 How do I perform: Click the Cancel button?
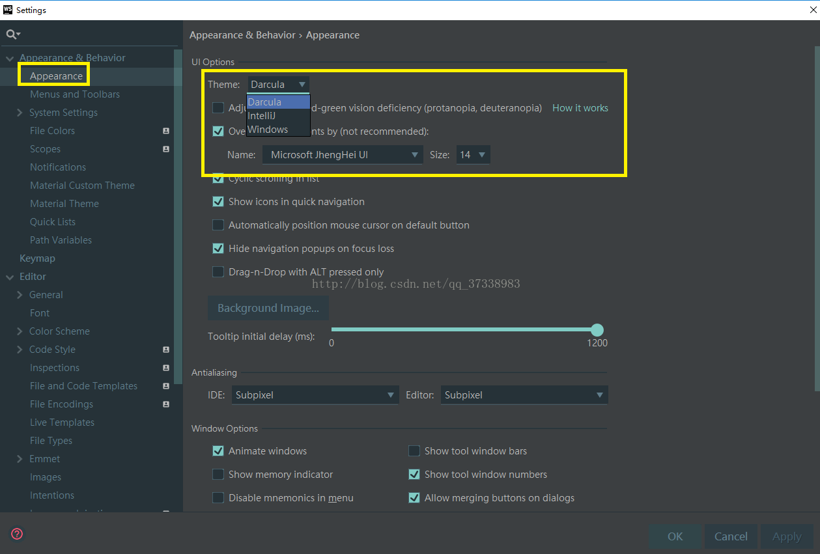tap(731, 536)
